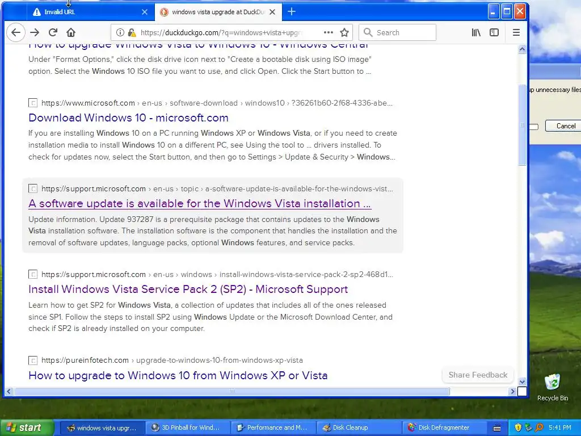The image size is (581, 436).
Task: Show site information icon in address bar
Action: point(120,32)
